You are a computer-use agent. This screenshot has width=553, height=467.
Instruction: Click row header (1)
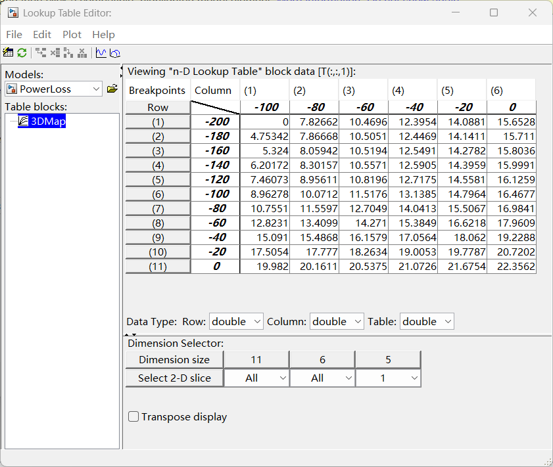coord(158,122)
